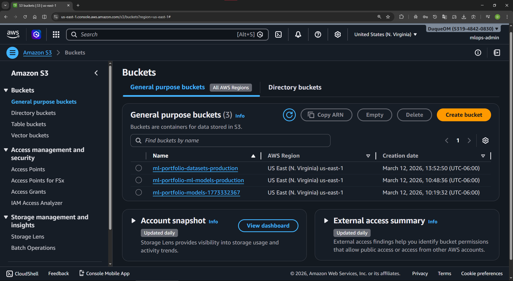Open Table buckets in the sidebar
The width and height of the screenshot is (513, 281).
[29, 124]
